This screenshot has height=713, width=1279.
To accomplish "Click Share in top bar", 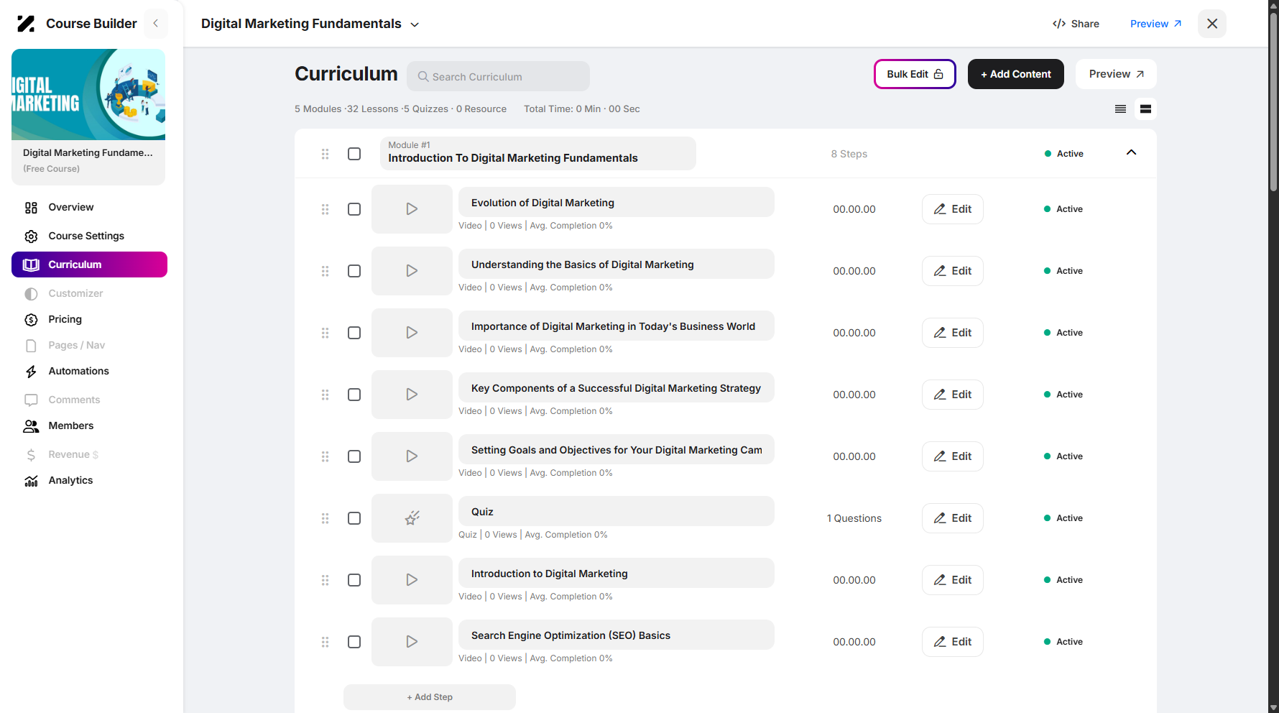I will click(x=1076, y=24).
